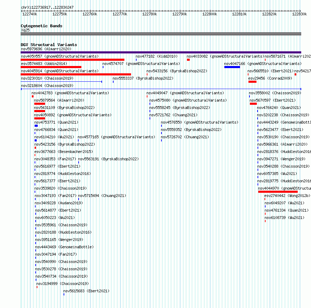This screenshot has height=308, width=311.
Task: Click the small red bar under nsv4033082
Action: (x=188, y=60)
